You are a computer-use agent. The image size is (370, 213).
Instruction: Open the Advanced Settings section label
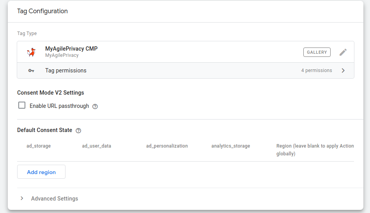(55, 199)
